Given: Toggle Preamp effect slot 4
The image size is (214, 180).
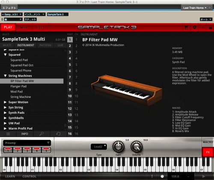Looking at the screenshot, I should (x=37, y=150).
